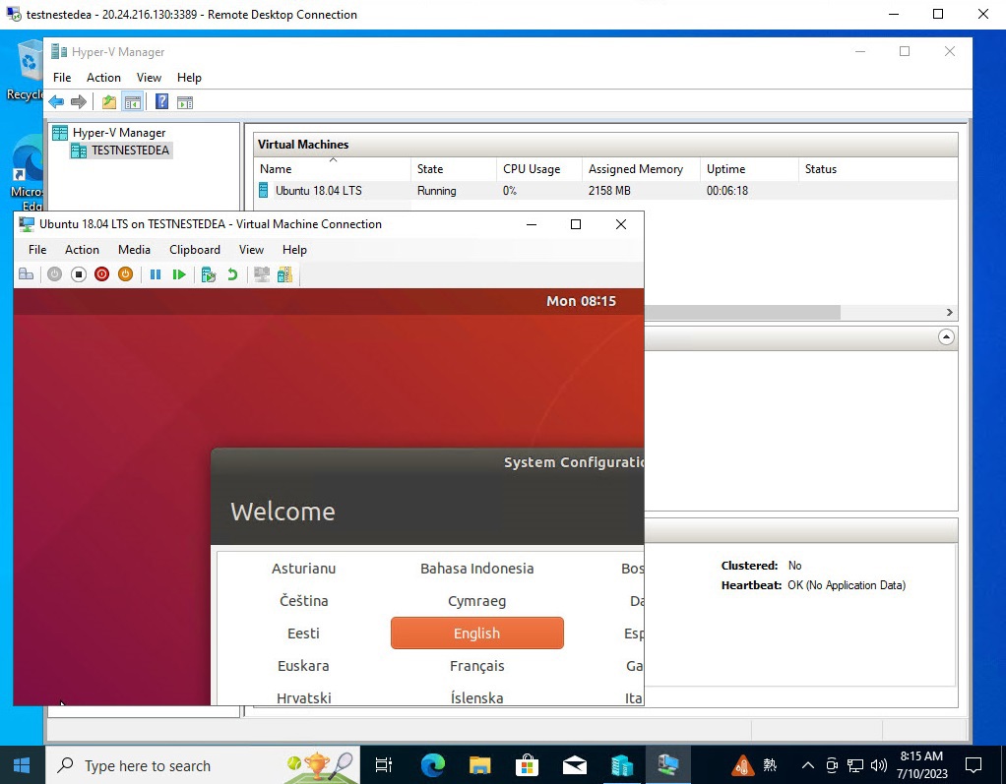Select TESTNESTEDEA server in tree
The image size is (1006, 784).
coord(130,151)
